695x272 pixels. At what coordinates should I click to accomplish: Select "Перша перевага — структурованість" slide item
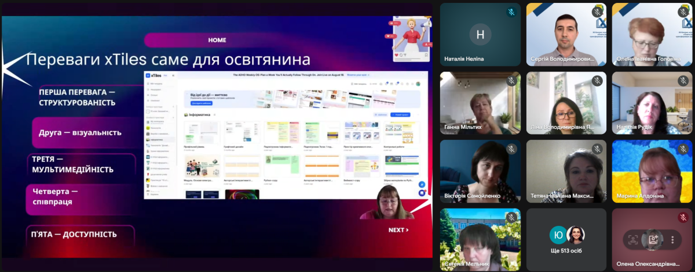77,97
